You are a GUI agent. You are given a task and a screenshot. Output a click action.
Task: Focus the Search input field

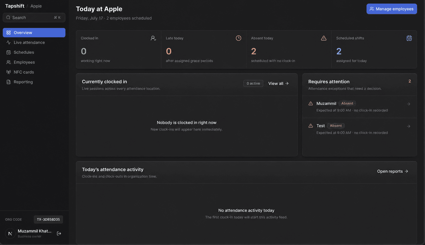34,17
